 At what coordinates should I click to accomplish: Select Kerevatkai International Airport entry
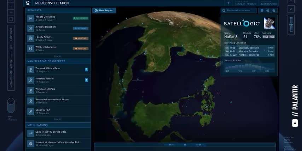coord(52,101)
